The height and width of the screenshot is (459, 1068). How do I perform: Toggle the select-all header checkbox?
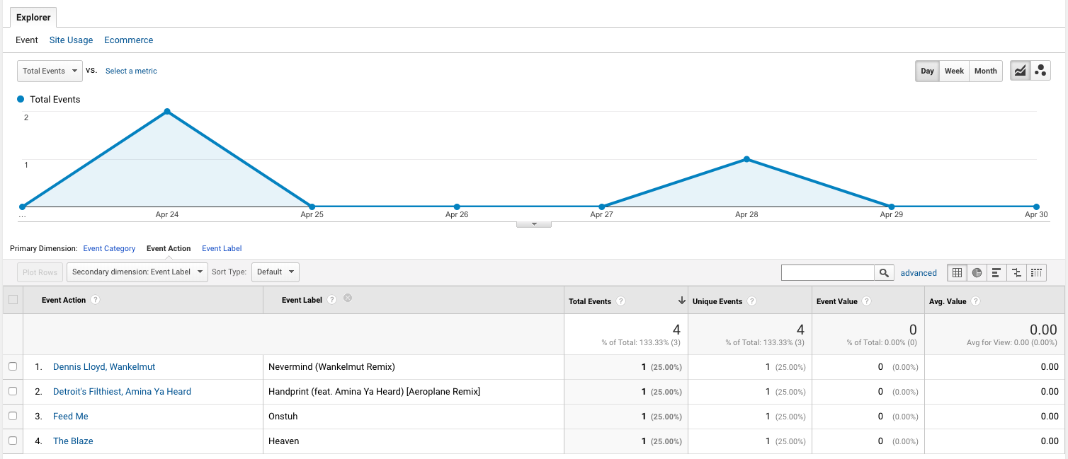[13, 300]
